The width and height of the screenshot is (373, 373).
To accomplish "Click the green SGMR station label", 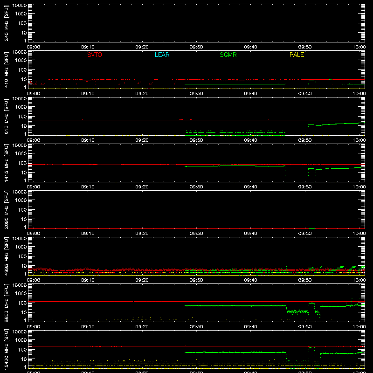I will click(228, 55).
